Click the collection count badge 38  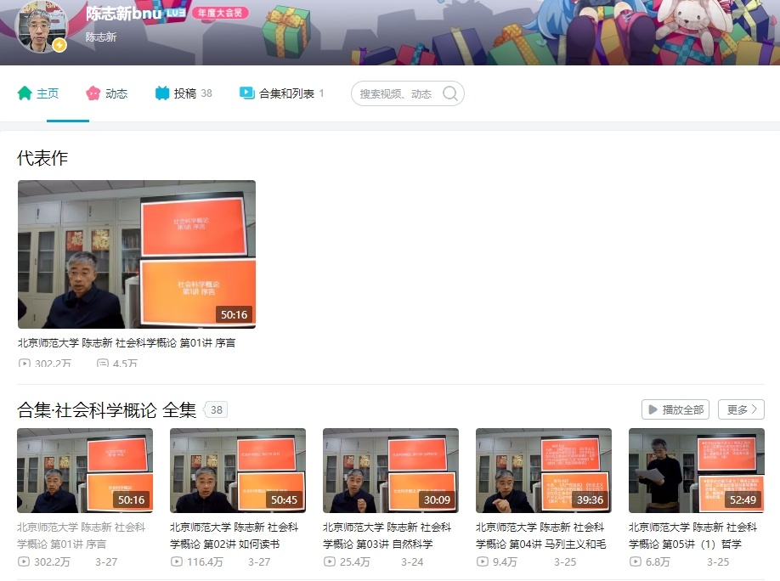217,410
